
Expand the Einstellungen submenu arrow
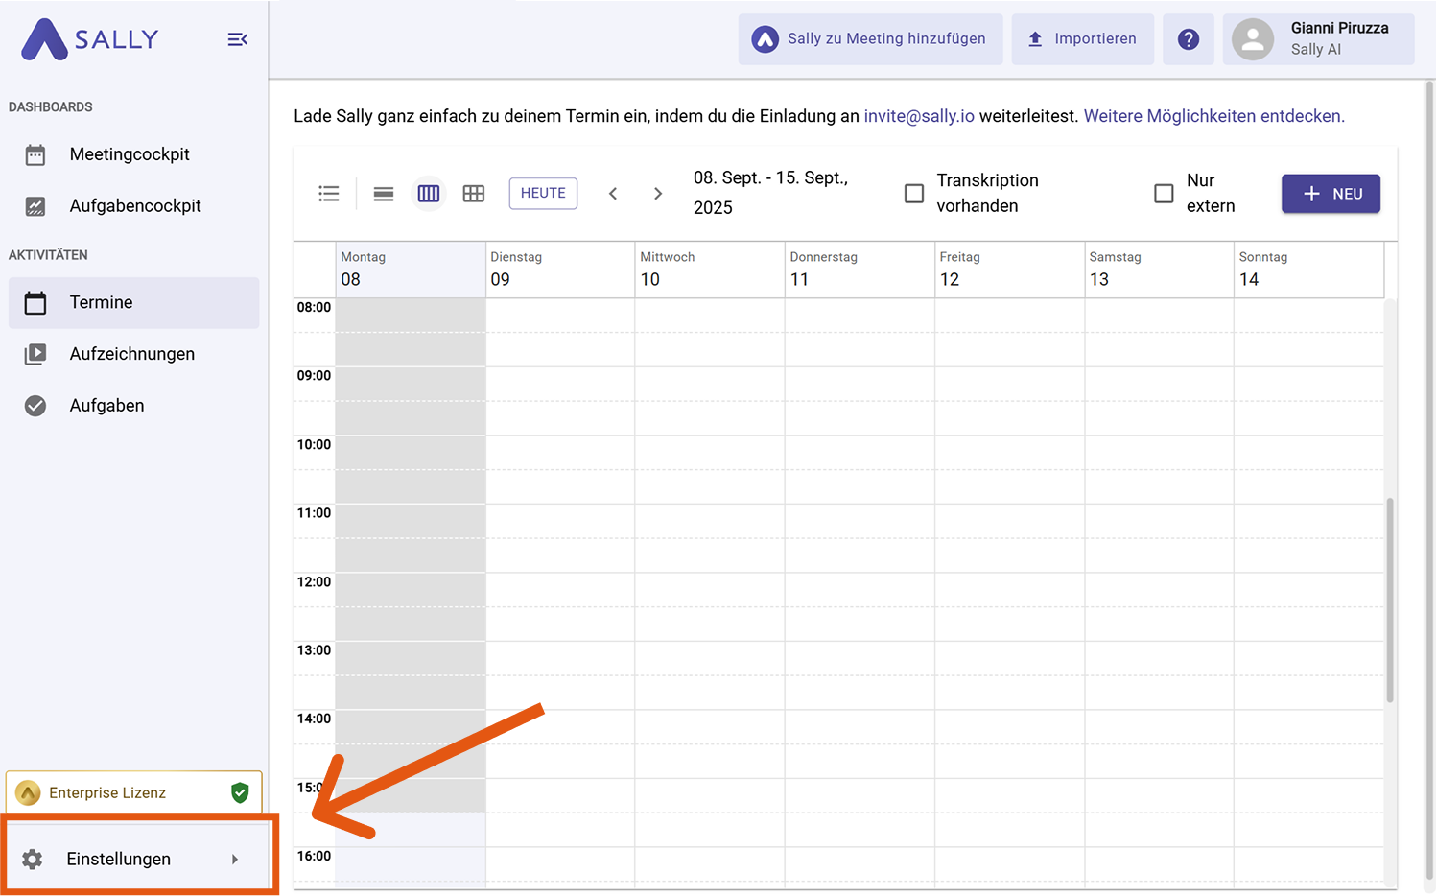235,860
